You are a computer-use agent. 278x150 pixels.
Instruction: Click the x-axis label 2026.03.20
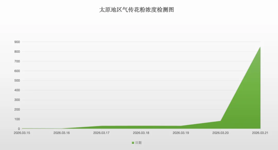pyautogui.click(x=221, y=133)
